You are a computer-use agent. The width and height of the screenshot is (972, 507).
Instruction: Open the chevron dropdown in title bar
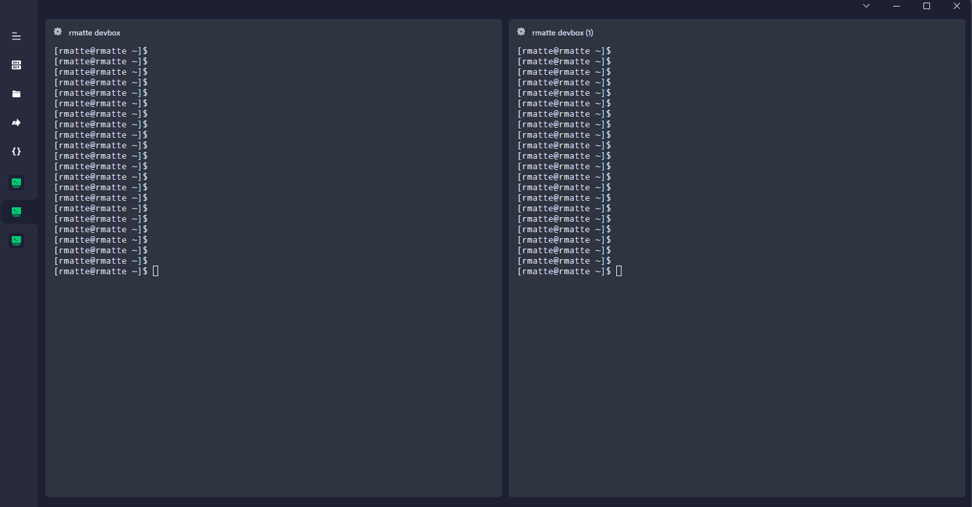click(866, 6)
